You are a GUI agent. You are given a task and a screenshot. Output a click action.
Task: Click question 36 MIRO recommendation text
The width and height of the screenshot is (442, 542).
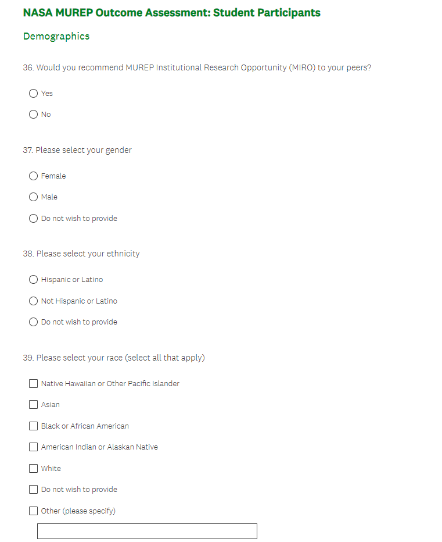coord(197,67)
